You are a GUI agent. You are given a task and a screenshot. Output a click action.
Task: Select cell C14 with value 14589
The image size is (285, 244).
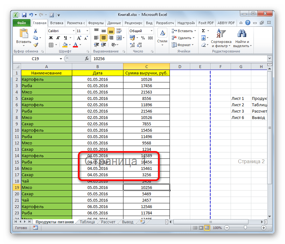pos(146,156)
